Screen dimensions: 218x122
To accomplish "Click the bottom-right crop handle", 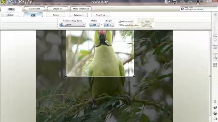I will [134, 76].
